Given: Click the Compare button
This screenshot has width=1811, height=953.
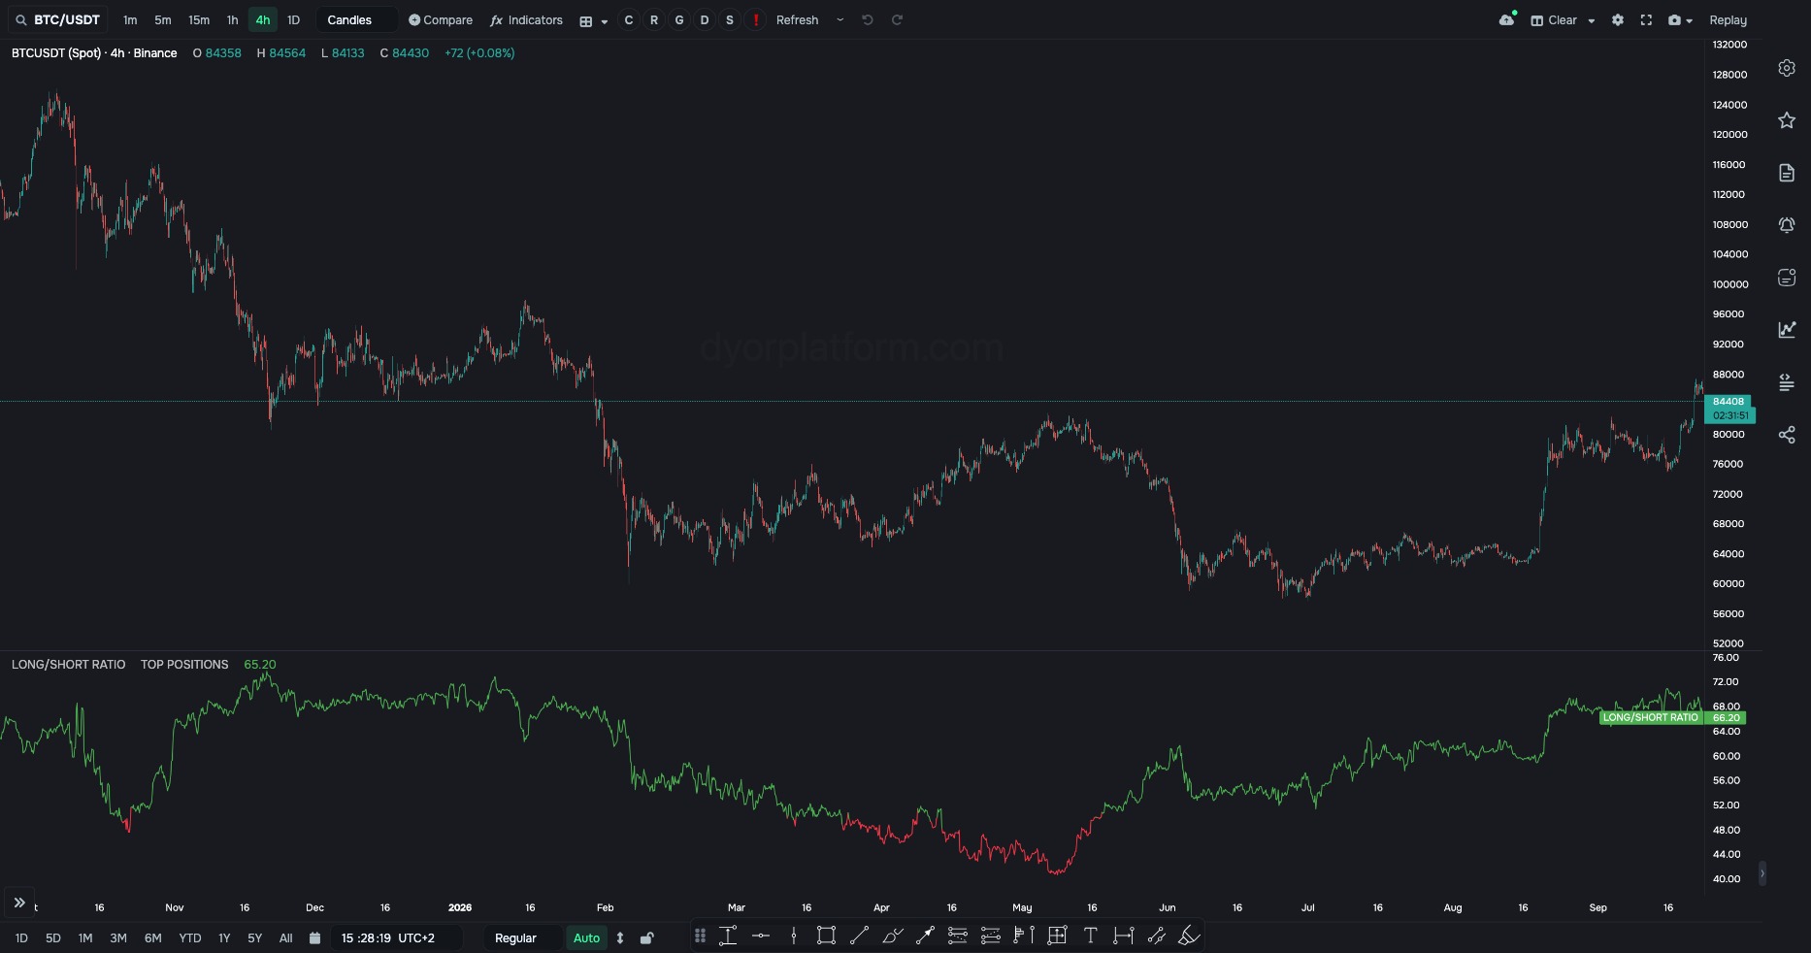Looking at the screenshot, I should tap(441, 19).
